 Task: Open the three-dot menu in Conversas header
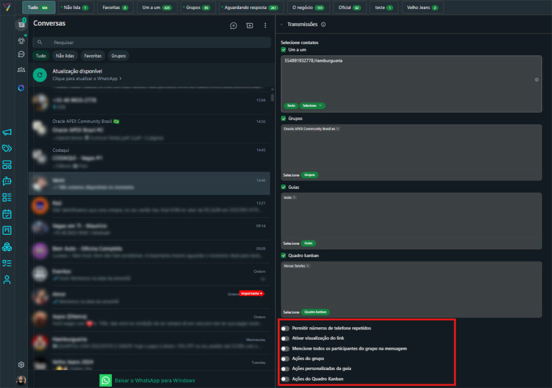265,26
